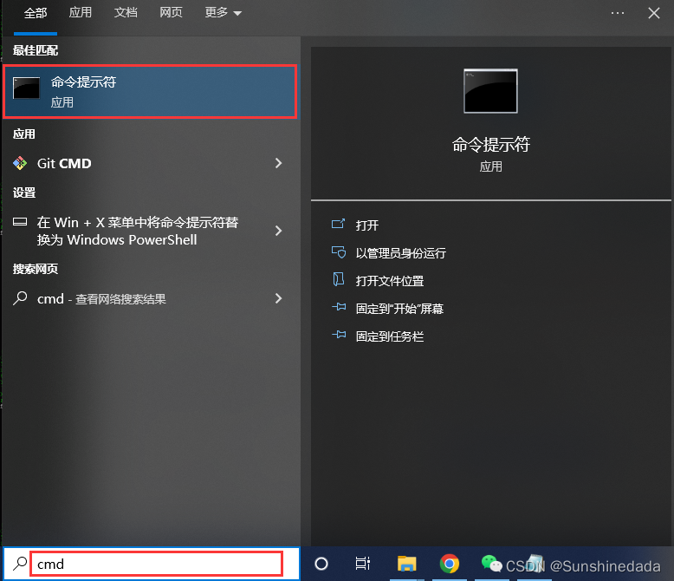Expand the Git CMD result chevron
Screen dimensions: 674x581
tap(279, 163)
